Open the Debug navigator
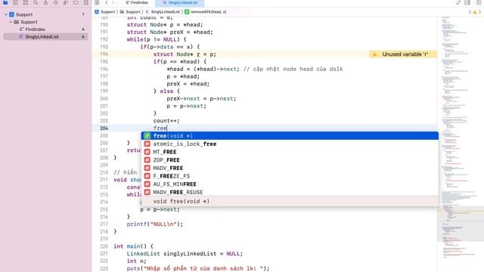Image resolution: width=484 pixels, height=272 pixels. [66, 2]
